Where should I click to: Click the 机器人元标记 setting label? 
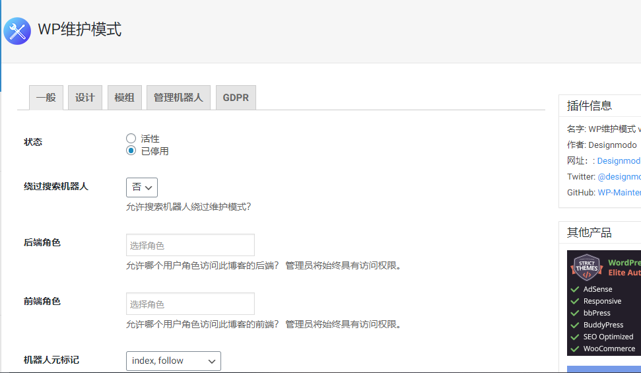click(51, 360)
